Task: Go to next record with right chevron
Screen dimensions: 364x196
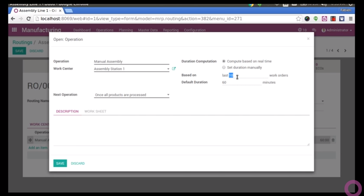Action: tap(345, 51)
